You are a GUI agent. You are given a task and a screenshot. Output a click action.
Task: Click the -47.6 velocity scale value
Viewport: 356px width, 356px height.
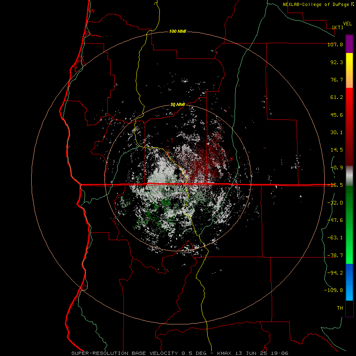tap(335, 220)
